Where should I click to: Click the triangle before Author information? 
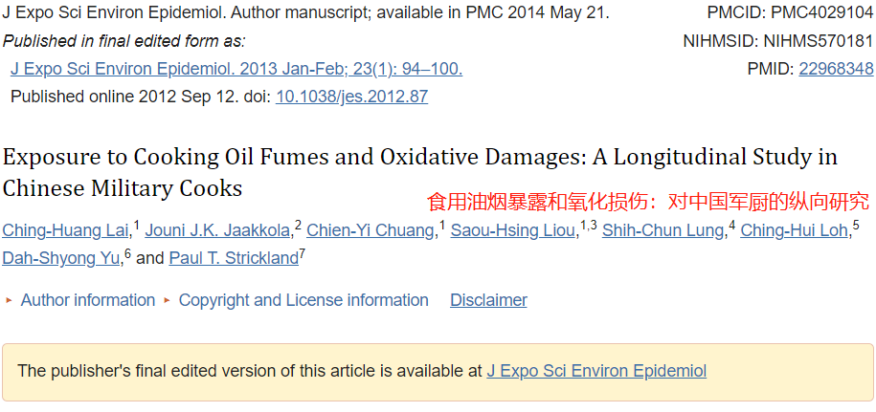pyautogui.click(x=9, y=301)
